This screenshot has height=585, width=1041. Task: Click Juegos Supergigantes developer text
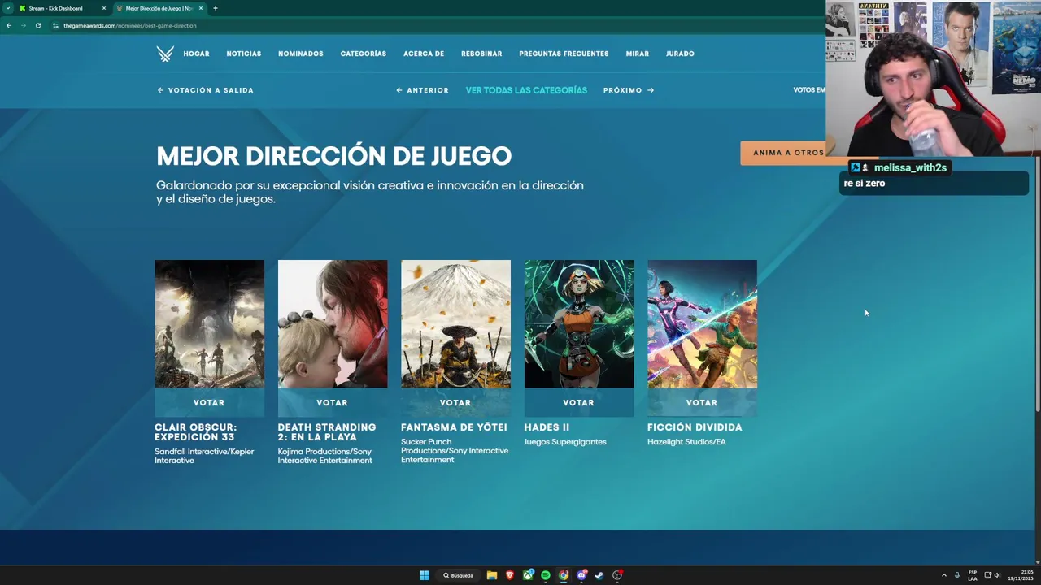click(x=565, y=442)
